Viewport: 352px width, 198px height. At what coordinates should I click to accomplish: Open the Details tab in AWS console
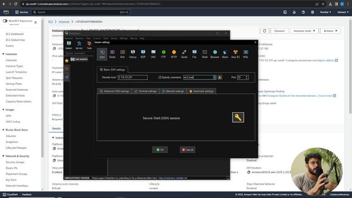[x=56, y=129]
